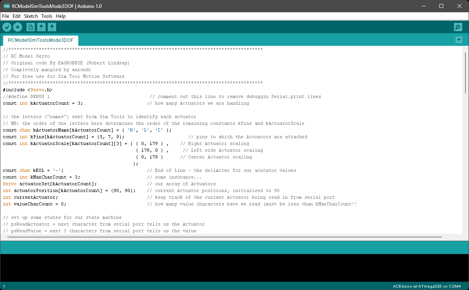
Task: Open the Help menu
Action: pos(61,16)
